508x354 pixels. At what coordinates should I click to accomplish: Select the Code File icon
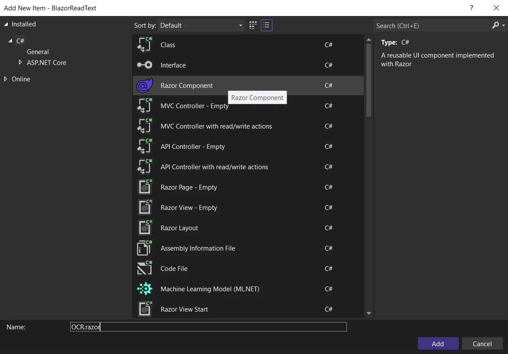coord(145,268)
